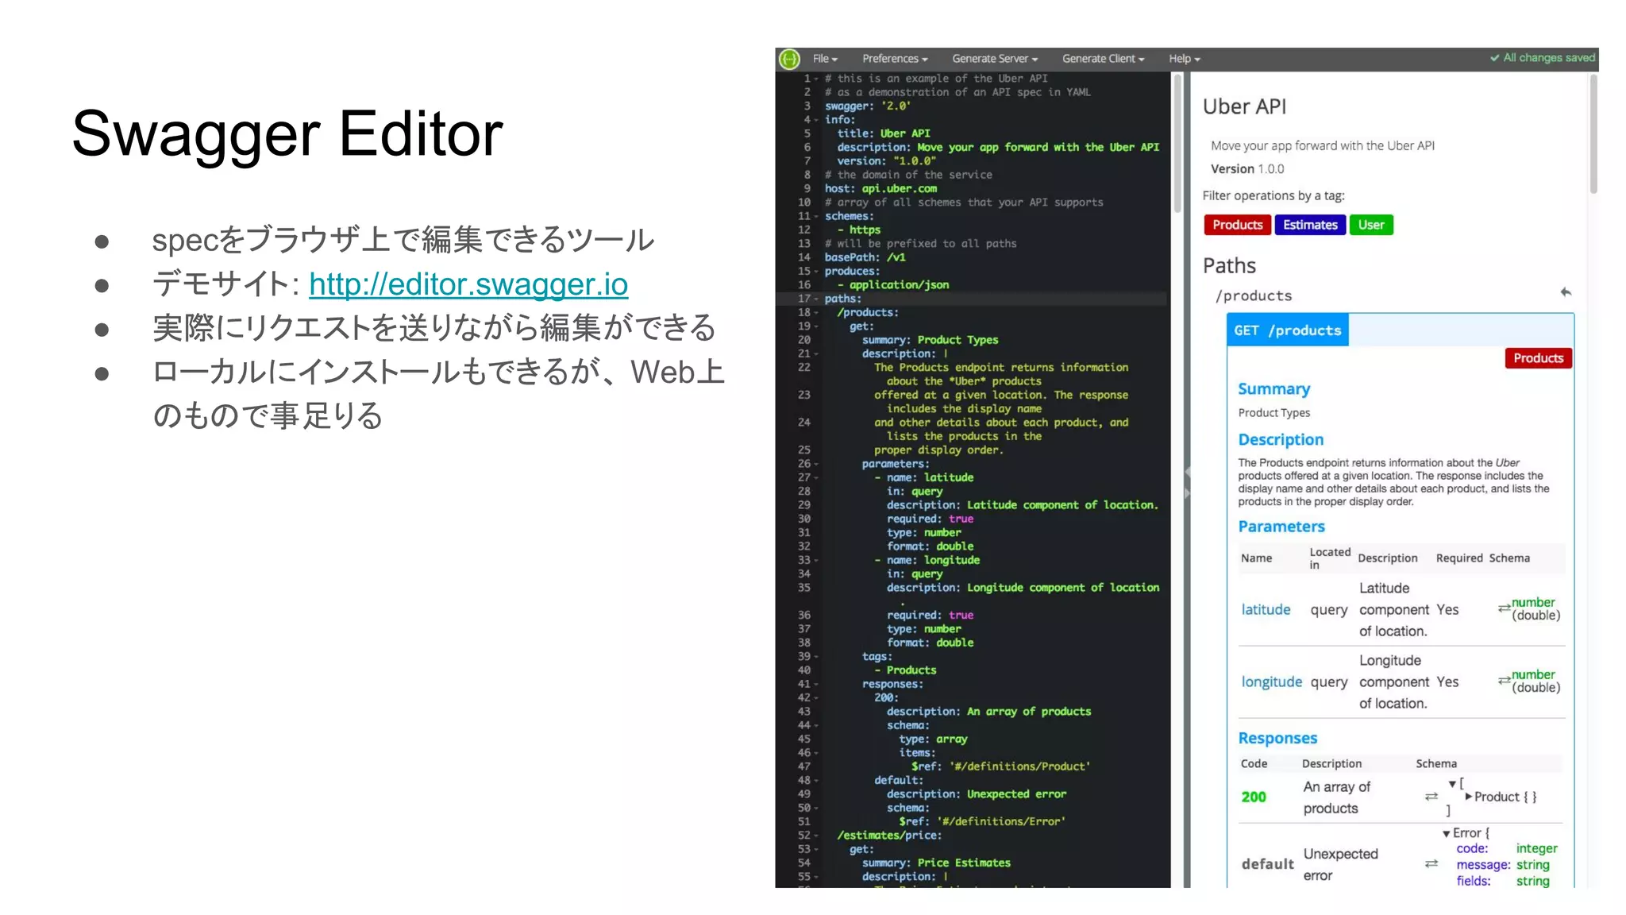The height and width of the screenshot is (915, 1626).
Task: Click the preview pane vertical scrollbar
Action: [1593, 133]
